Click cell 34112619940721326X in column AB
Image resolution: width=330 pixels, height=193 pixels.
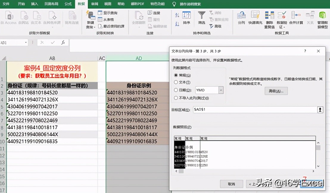coord(52,99)
